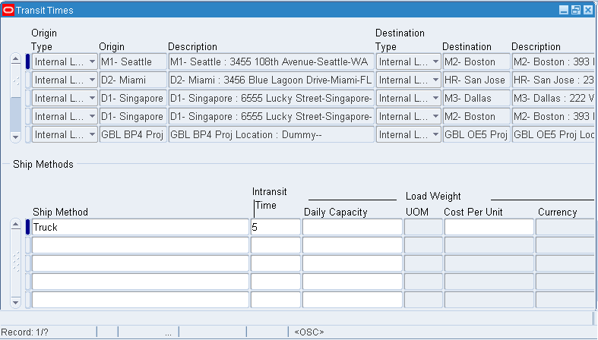Click M3- Dallas : 222 destination description

[554, 98]
